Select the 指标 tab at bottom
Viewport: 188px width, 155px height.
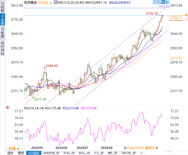click(x=11, y=153)
